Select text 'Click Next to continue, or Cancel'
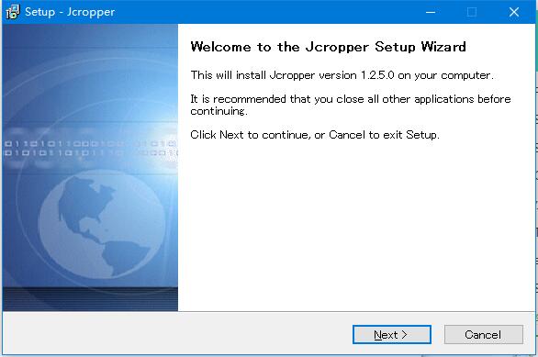Viewport: 538px width, 357px height. pyautogui.click(x=277, y=134)
